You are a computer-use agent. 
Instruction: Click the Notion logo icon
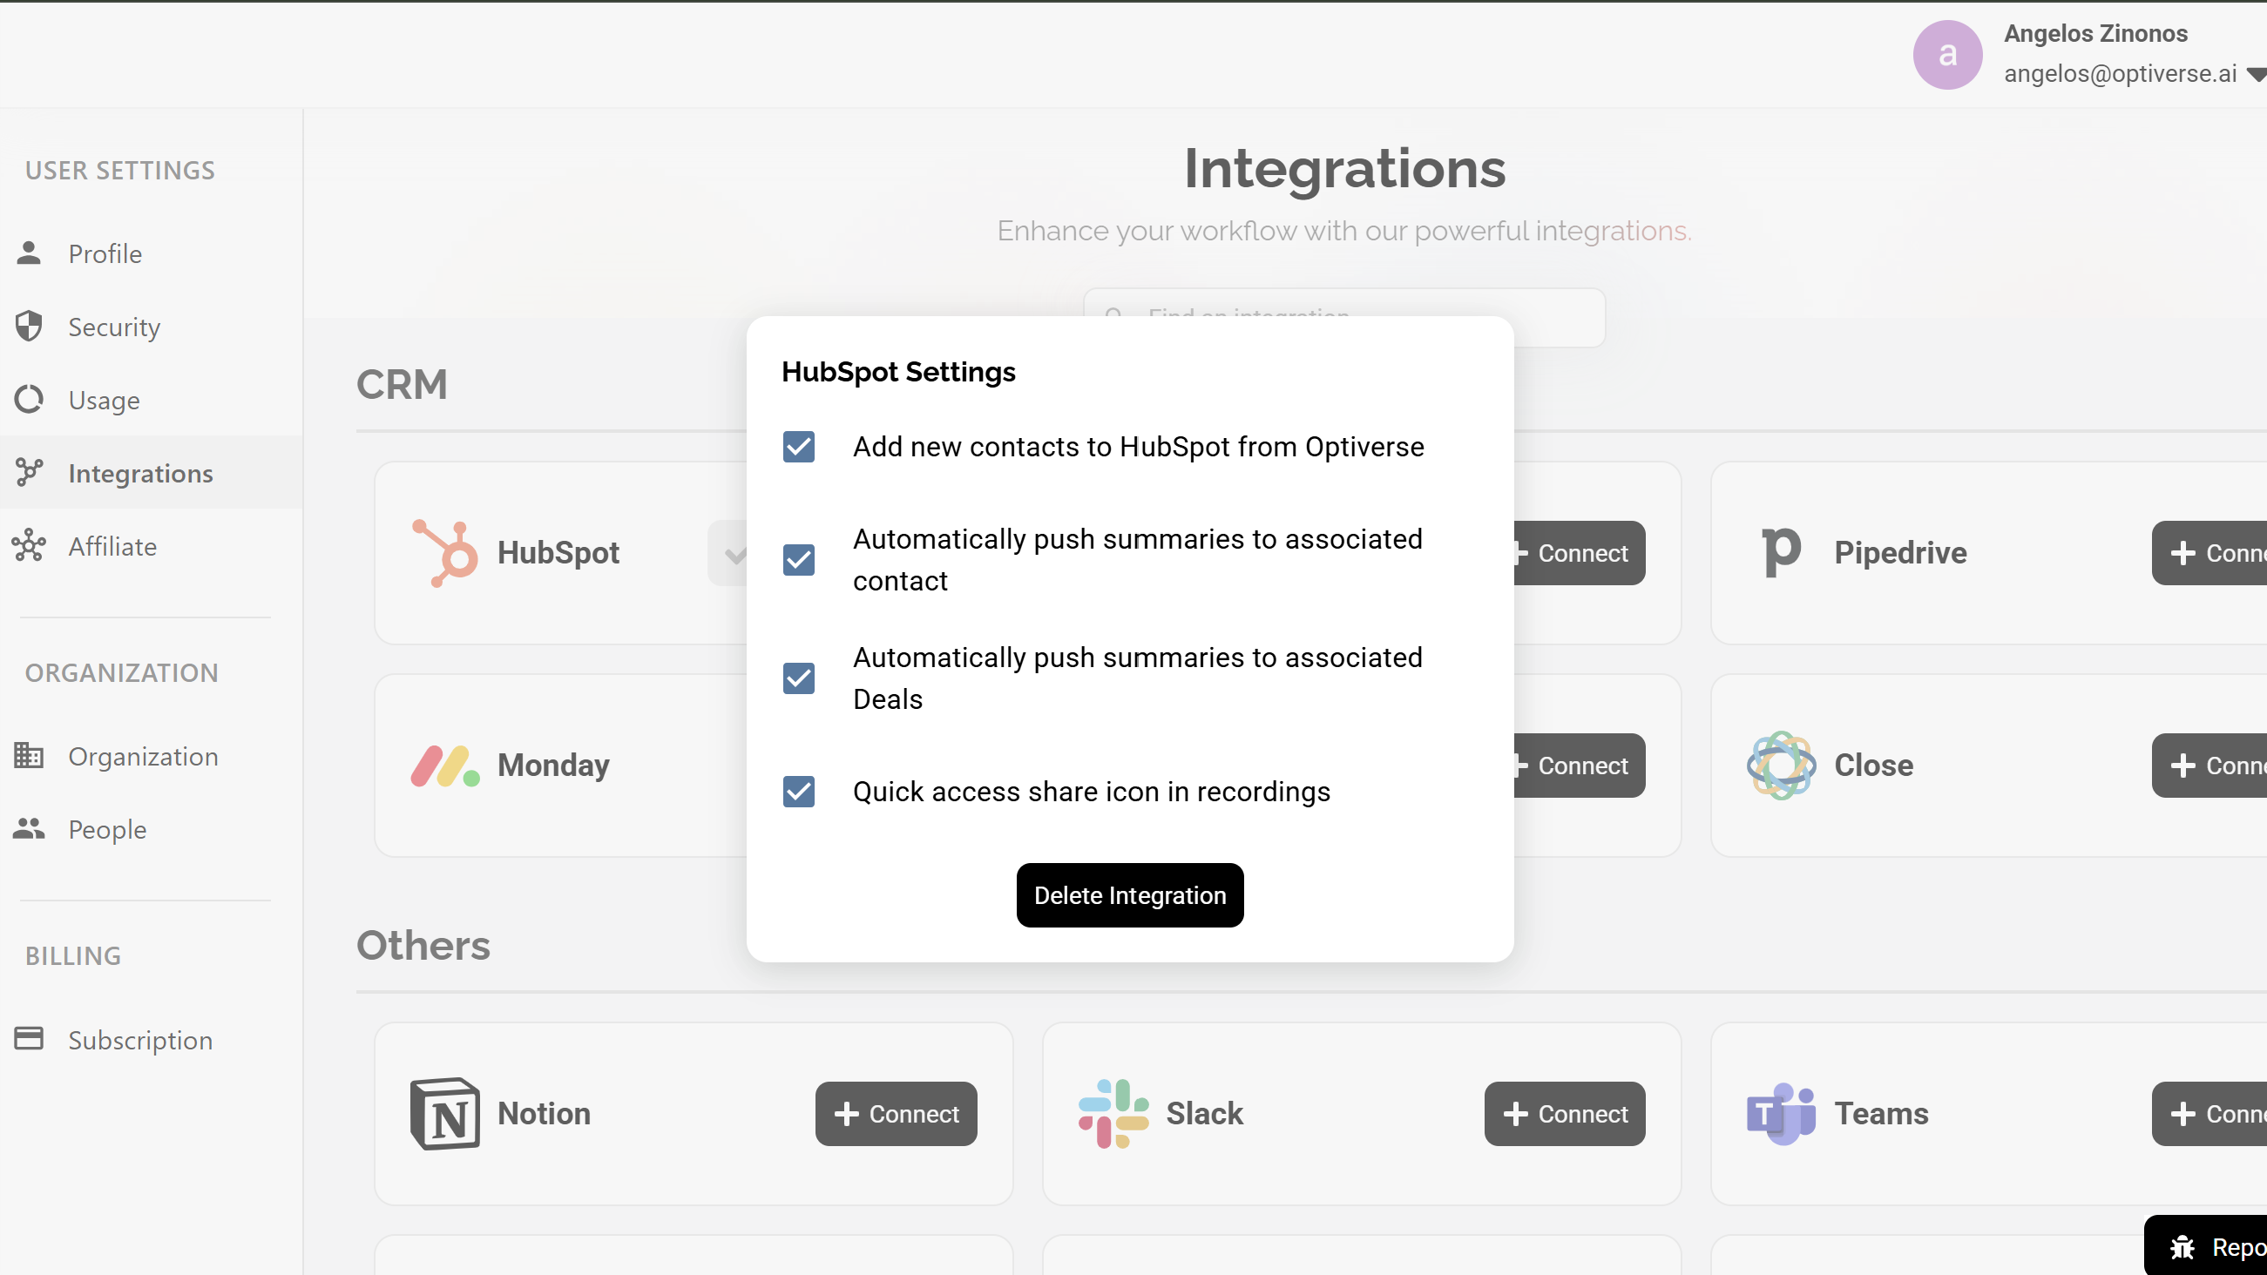click(444, 1113)
